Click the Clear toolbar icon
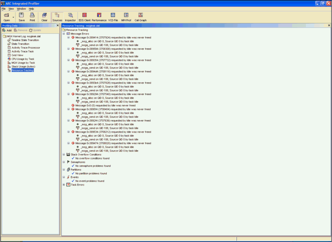The height and width of the screenshot is (242, 332). click(44, 17)
